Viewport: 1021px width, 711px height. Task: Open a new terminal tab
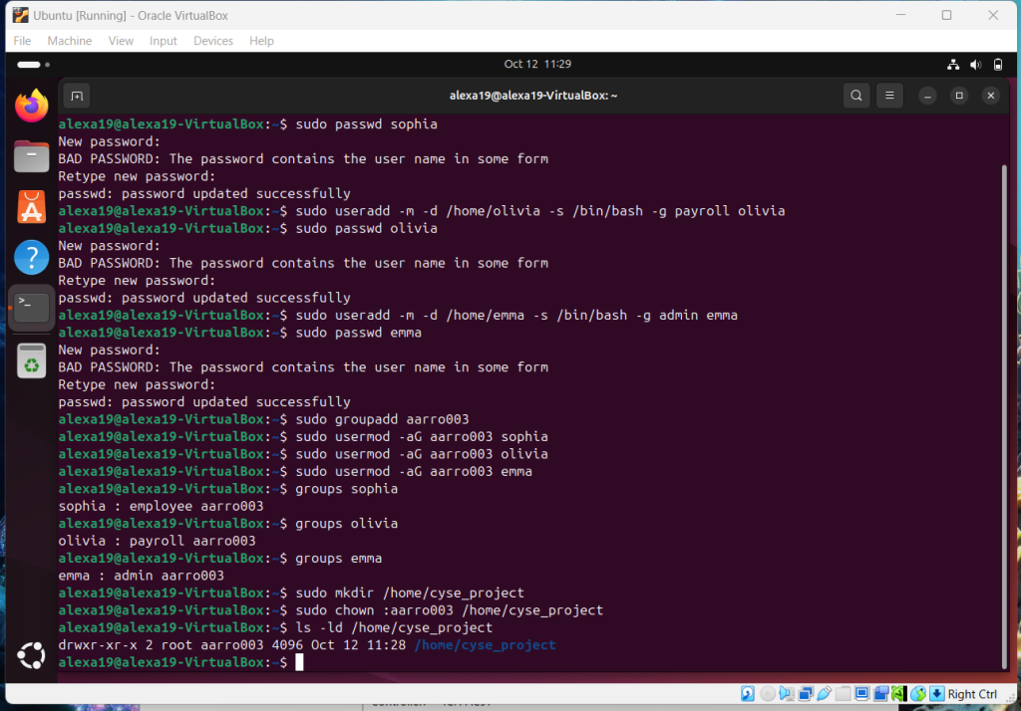pos(78,96)
